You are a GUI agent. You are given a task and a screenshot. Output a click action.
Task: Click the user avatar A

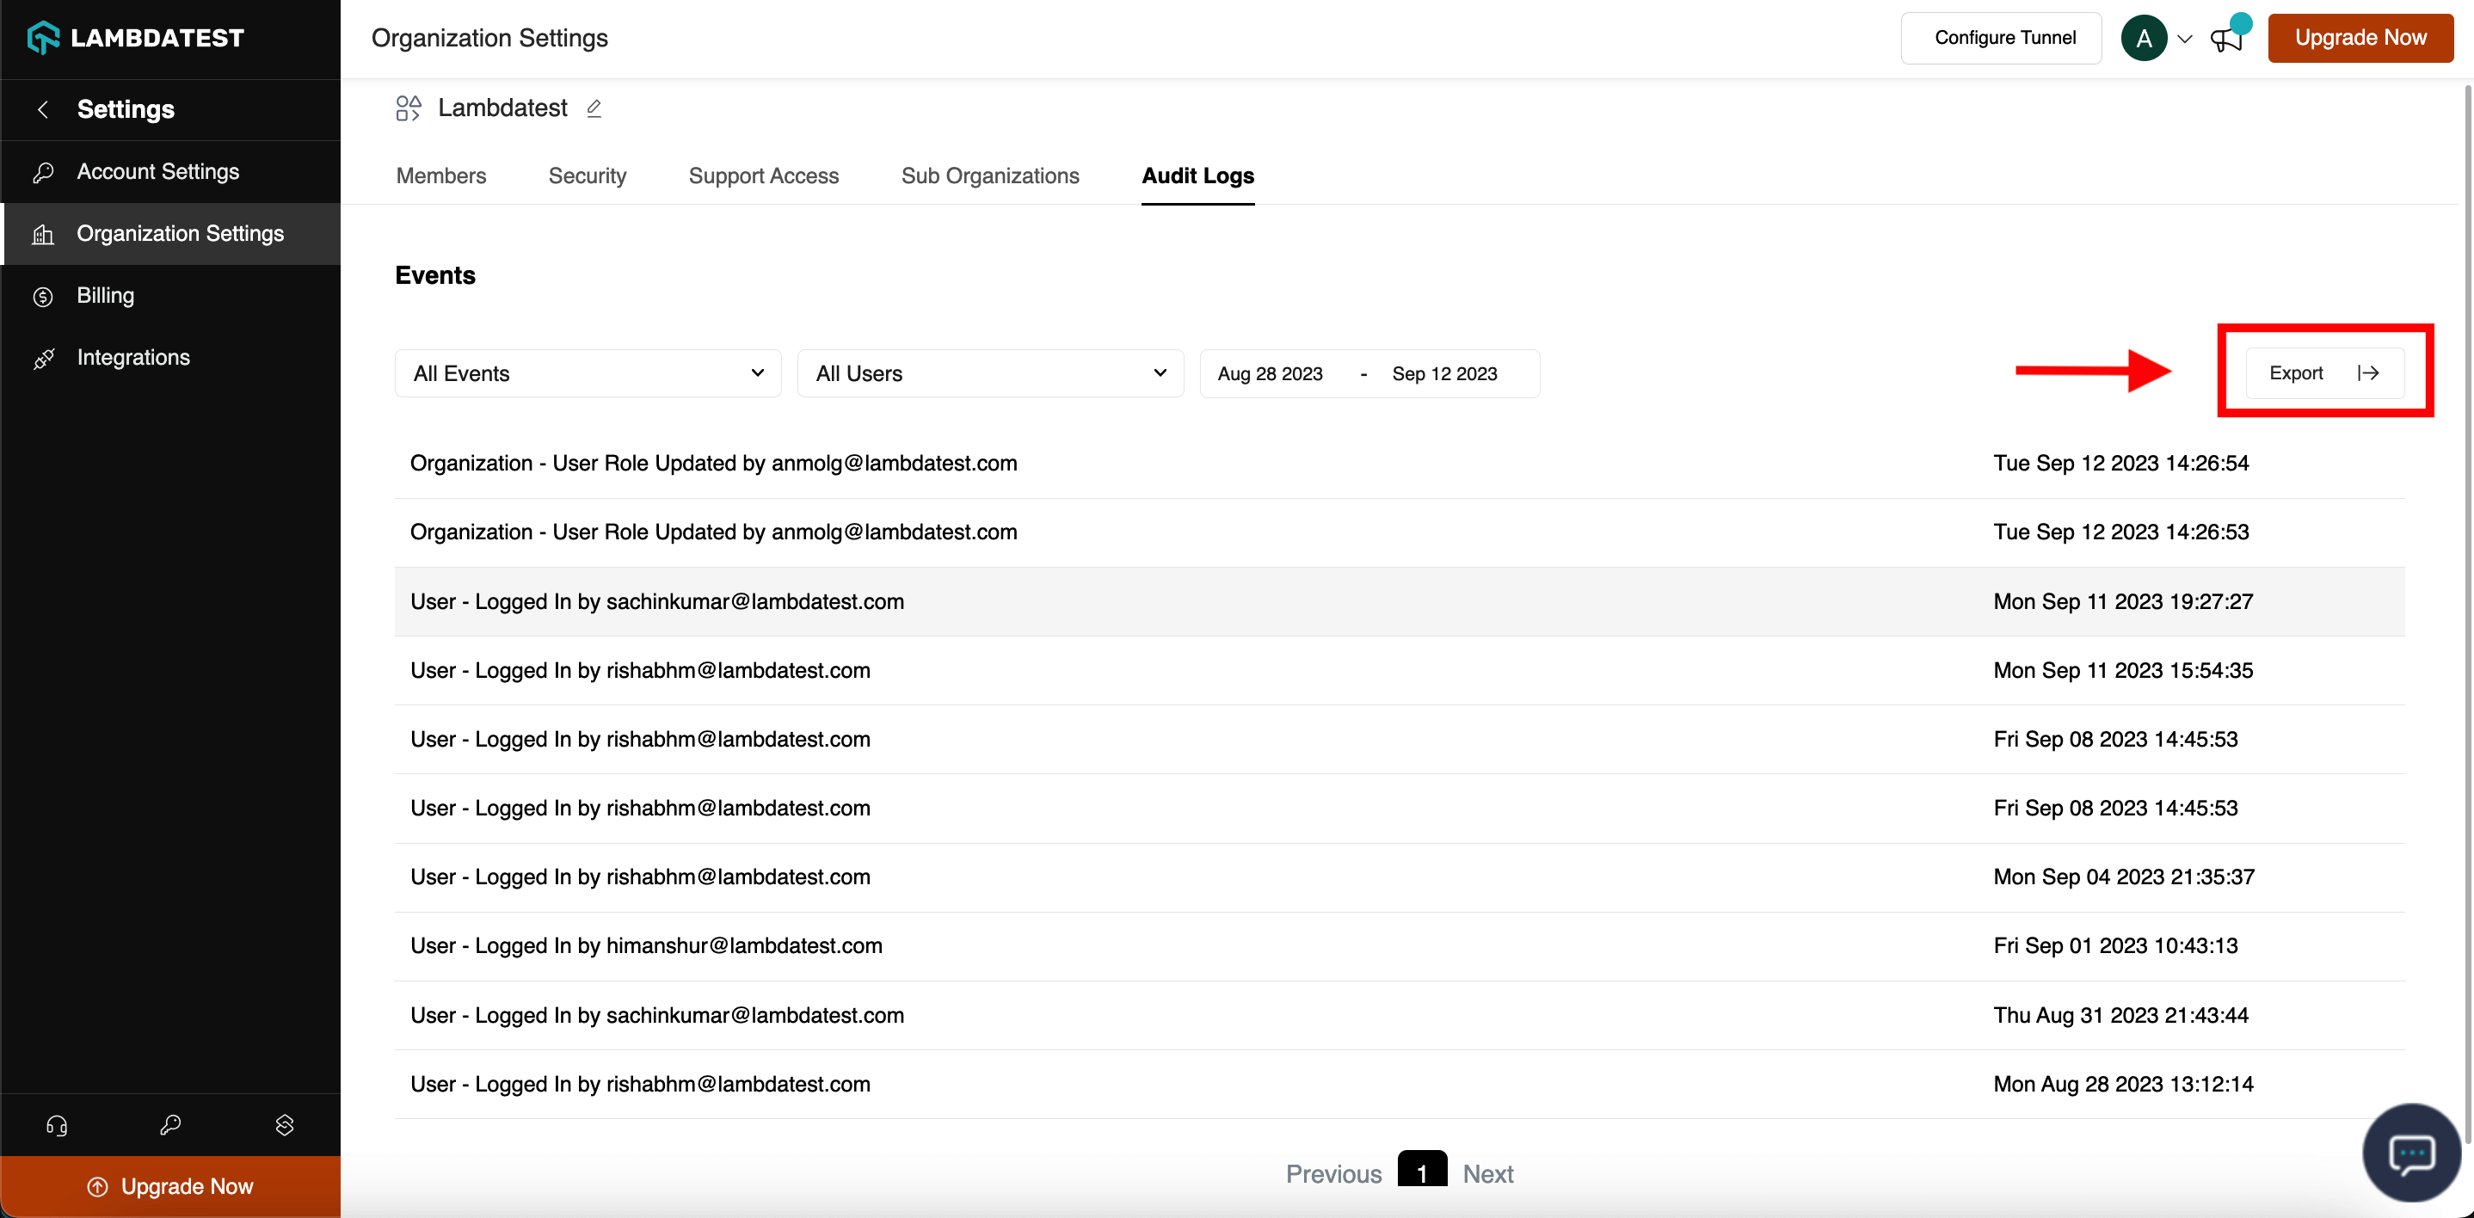coord(2144,39)
